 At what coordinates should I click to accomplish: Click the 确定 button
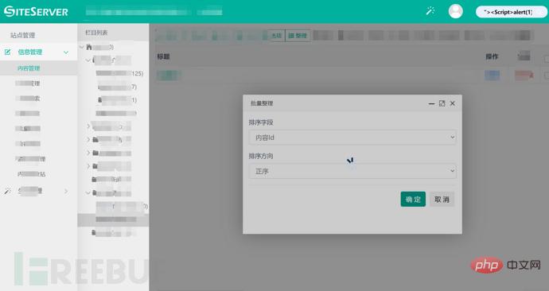click(413, 199)
